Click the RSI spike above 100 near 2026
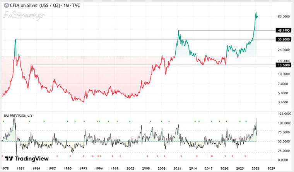 tap(256, 118)
